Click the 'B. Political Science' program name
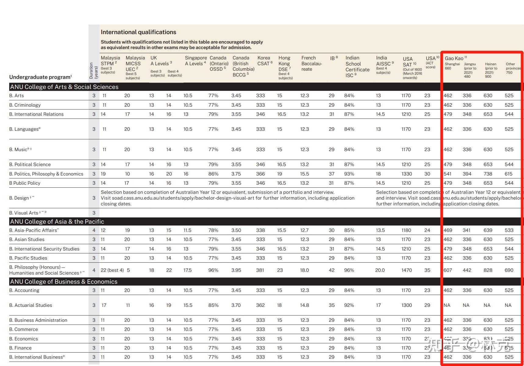 coord(30,164)
